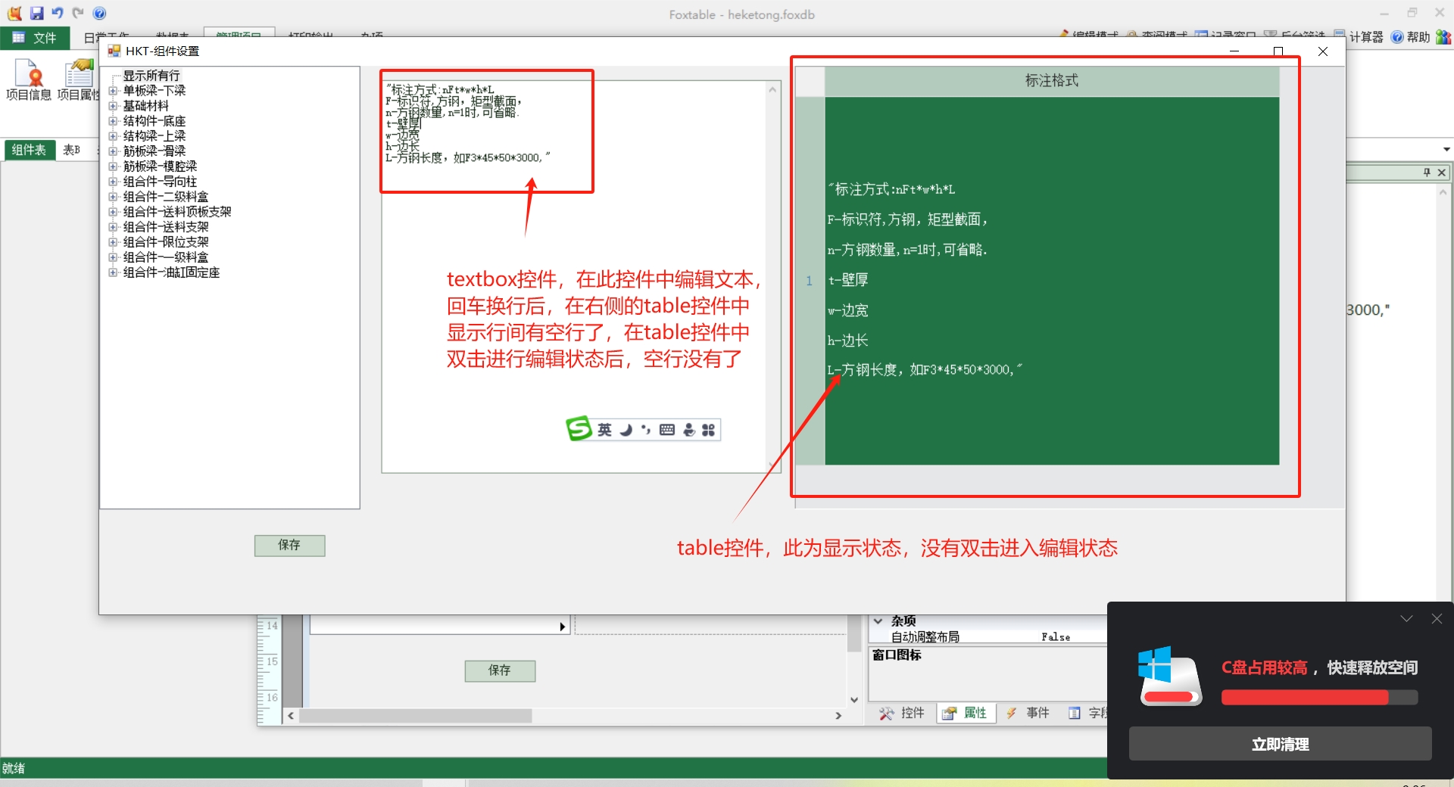The height and width of the screenshot is (787, 1454).
Task: Click the red C盘 usage progress bar
Action: coord(1319,698)
